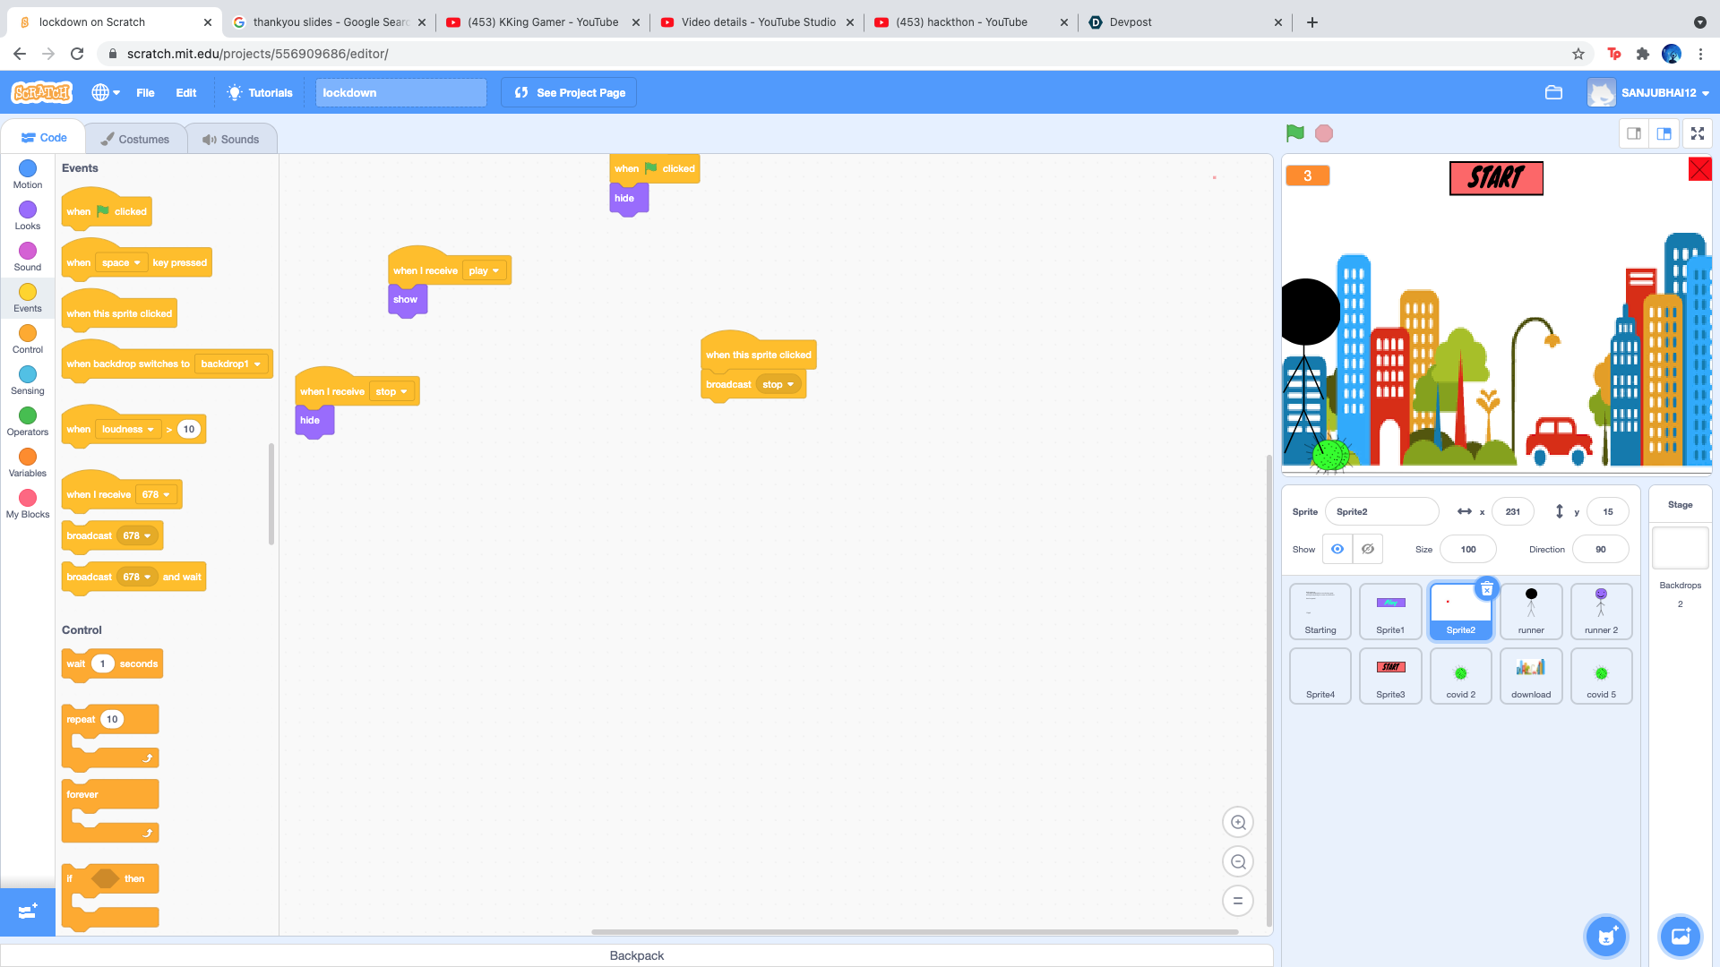
Task: Open the Tutorials link
Action: (260, 92)
